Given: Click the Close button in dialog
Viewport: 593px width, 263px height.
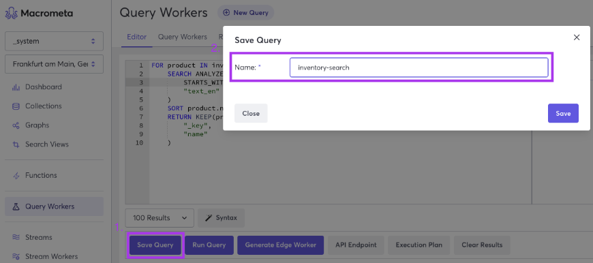Looking at the screenshot, I should point(251,113).
